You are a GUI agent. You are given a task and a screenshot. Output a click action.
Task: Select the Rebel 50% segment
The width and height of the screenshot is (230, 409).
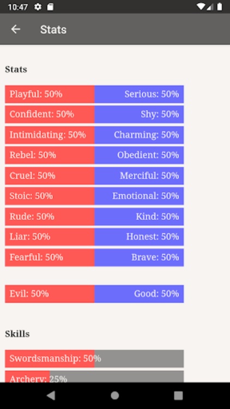click(x=50, y=155)
